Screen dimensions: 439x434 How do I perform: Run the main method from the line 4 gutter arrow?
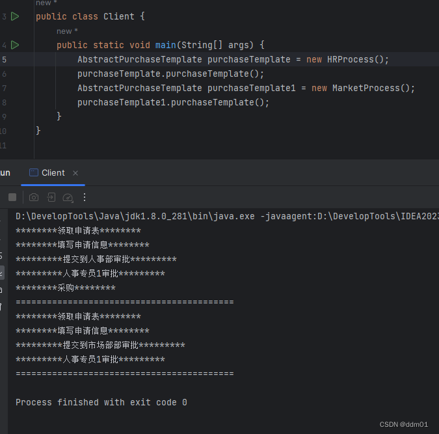(x=15, y=45)
